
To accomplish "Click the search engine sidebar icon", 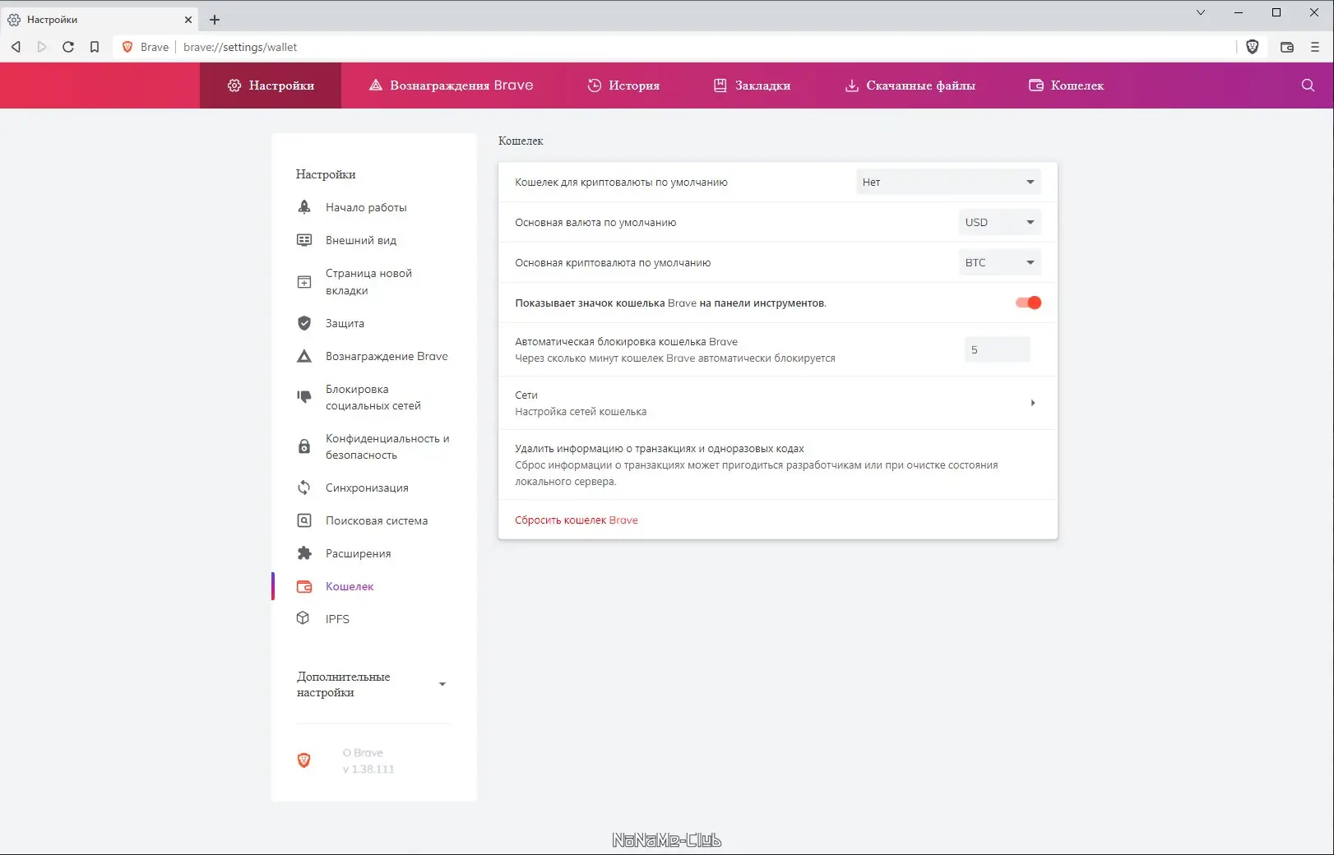I will coord(304,520).
